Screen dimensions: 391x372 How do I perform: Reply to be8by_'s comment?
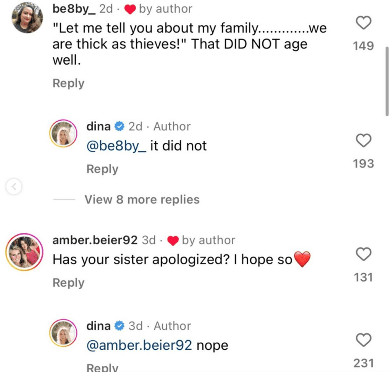tap(68, 83)
